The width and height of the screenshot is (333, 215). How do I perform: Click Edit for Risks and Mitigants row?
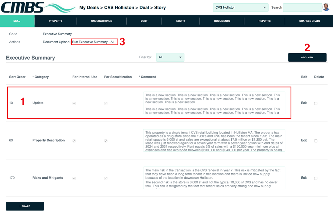pyautogui.click(x=304, y=178)
